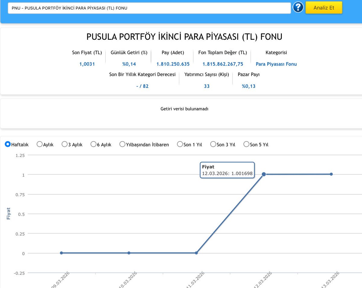The width and height of the screenshot is (362, 288).
Task: Click the Getiri verisi bulunamadı message
Action: (184, 109)
